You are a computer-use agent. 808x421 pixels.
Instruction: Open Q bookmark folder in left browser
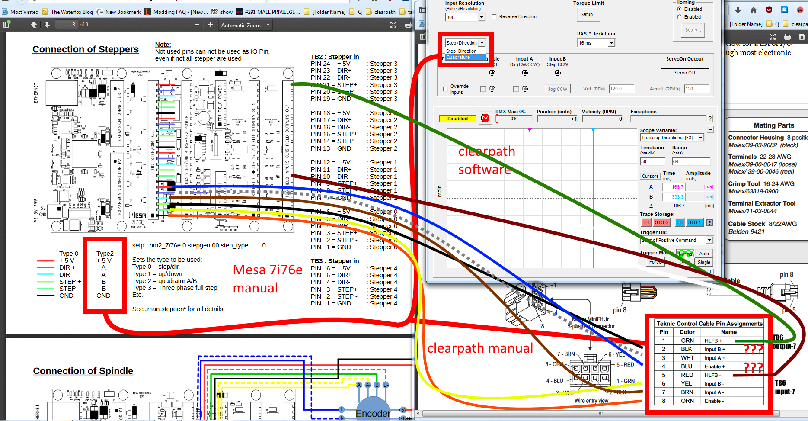point(355,12)
